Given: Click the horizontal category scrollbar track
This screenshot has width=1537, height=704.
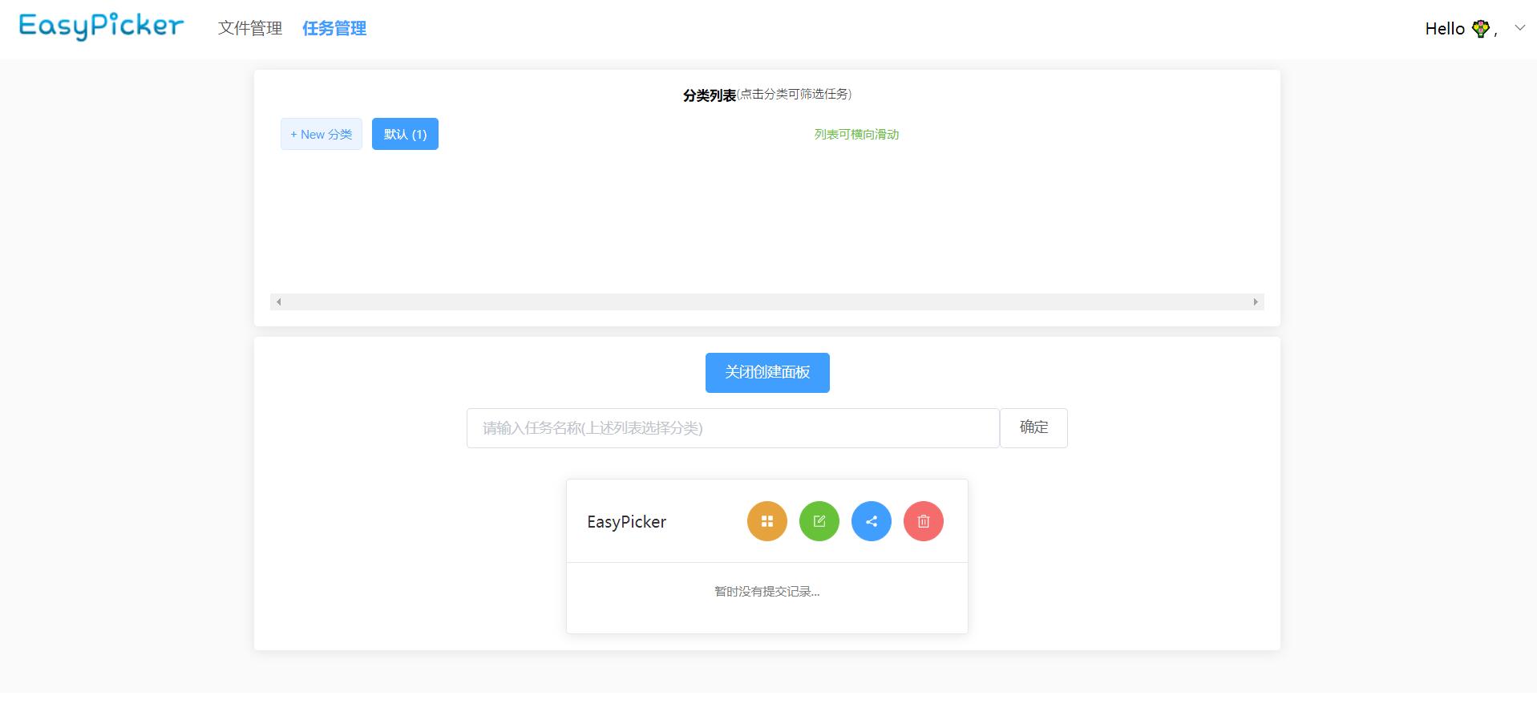Looking at the screenshot, I should pyautogui.click(x=766, y=302).
